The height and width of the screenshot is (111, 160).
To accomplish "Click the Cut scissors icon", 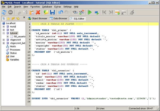I will coord(19,12).
